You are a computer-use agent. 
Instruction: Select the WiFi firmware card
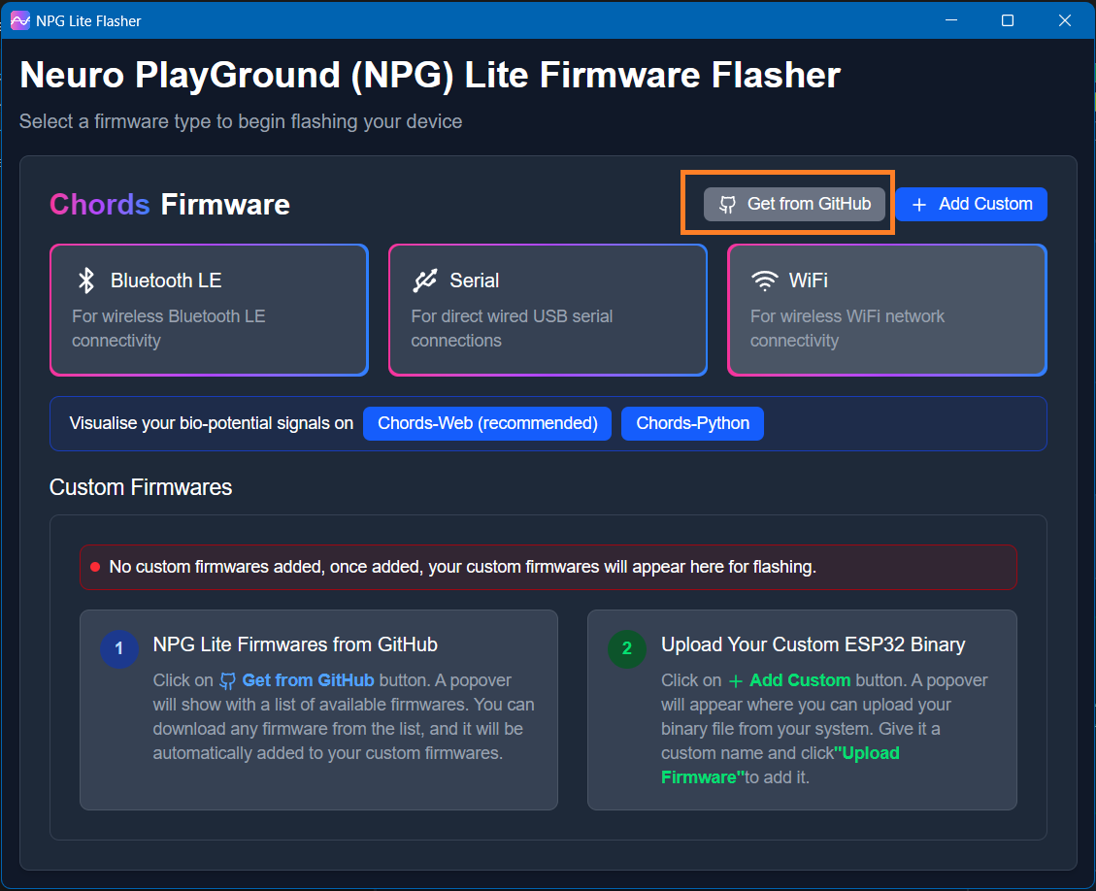click(x=886, y=310)
